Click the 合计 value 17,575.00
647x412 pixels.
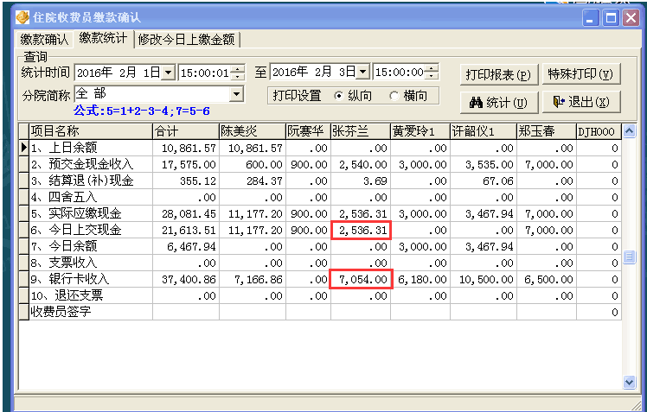tap(186, 164)
